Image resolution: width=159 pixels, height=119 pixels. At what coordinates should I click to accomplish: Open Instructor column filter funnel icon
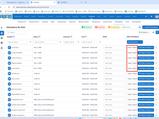79,42
